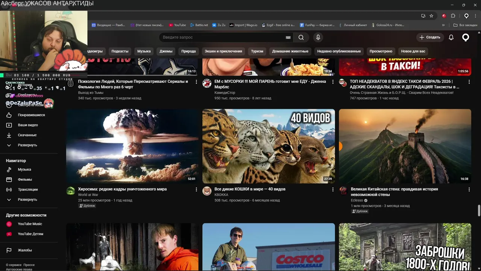
Task: Select the Новое для вас filter chip
Action: click(413, 51)
